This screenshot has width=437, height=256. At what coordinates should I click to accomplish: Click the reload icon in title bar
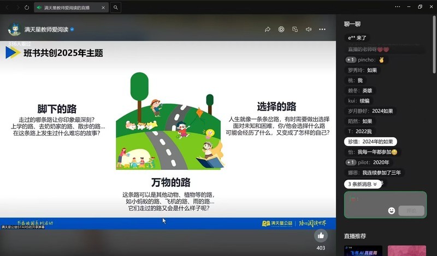pos(27,8)
